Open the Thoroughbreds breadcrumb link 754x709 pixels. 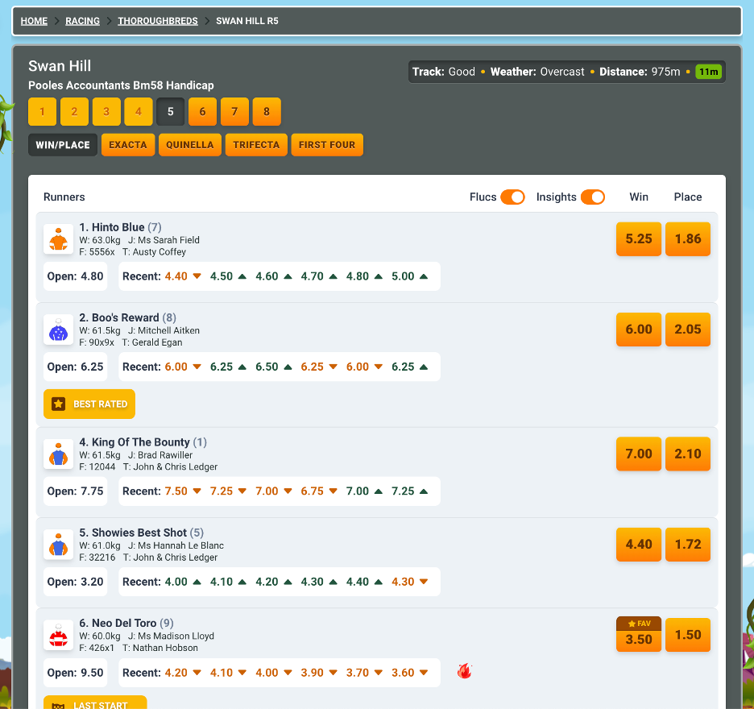(x=158, y=21)
